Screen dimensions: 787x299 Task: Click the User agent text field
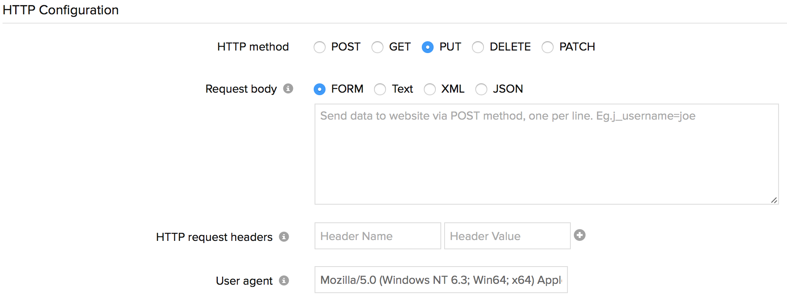[x=441, y=280]
